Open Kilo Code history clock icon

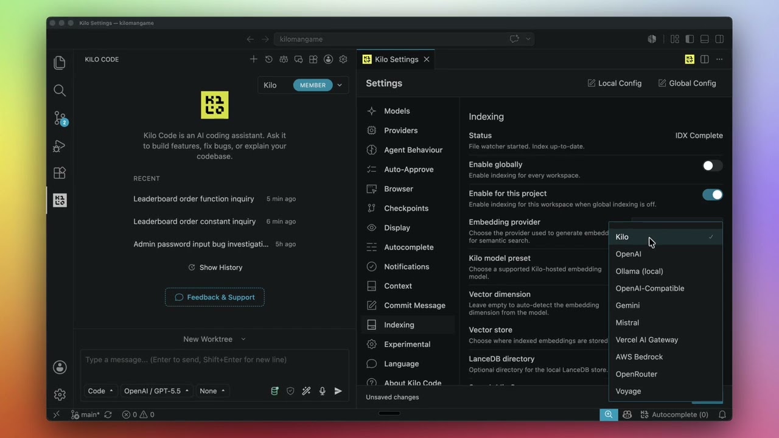point(269,59)
